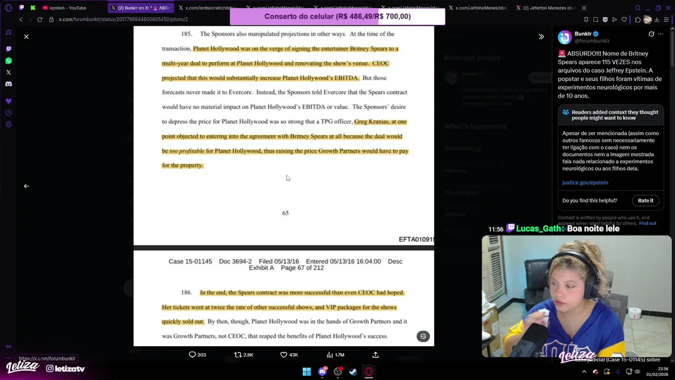The height and width of the screenshot is (380, 675).
Task: Open image description button on document photo
Action: [423, 336]
